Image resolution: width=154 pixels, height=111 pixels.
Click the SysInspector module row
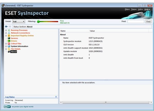pos(106,41)
